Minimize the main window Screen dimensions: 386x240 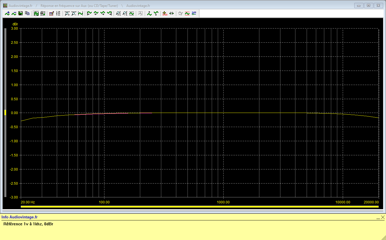pos(359,5)
